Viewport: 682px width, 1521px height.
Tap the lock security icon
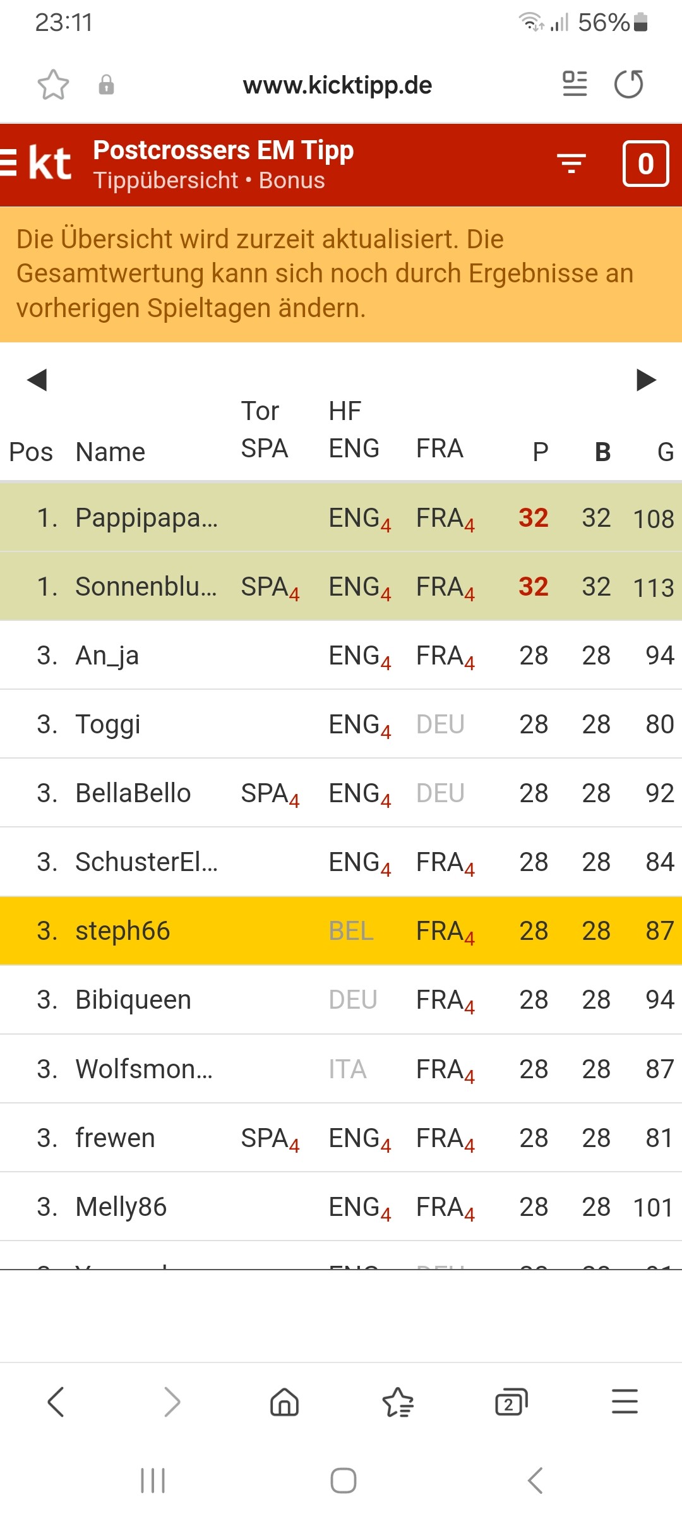pos(106,85)
